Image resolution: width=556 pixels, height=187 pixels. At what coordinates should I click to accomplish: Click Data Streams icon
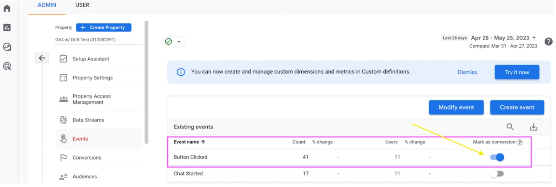pyautogui.click(x=63, y=120)
